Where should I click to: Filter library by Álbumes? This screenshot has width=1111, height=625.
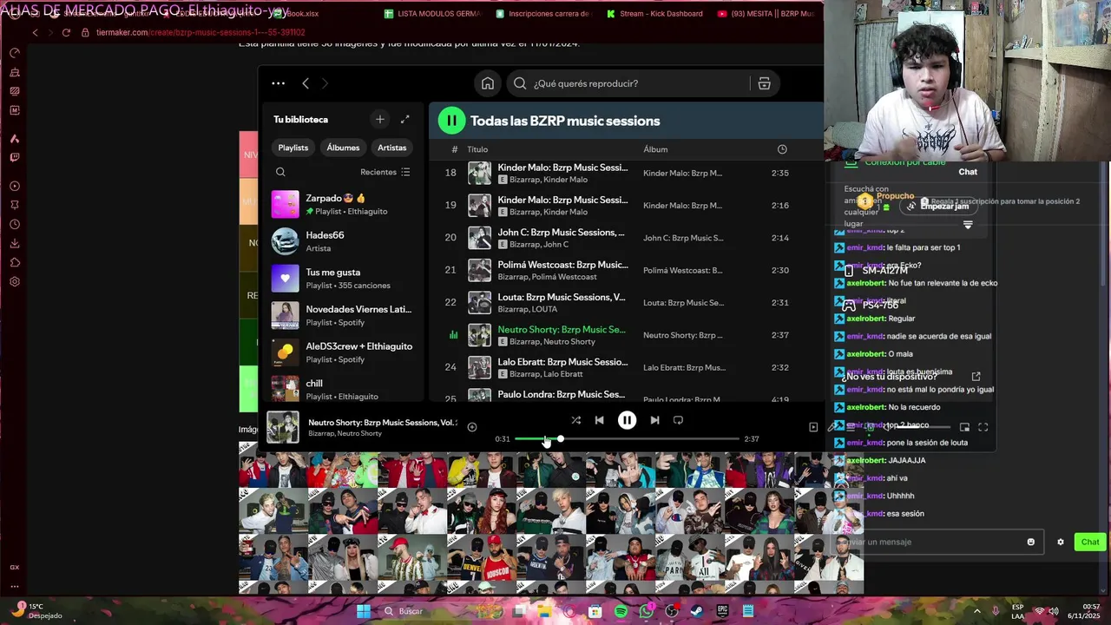pos(343,148)
